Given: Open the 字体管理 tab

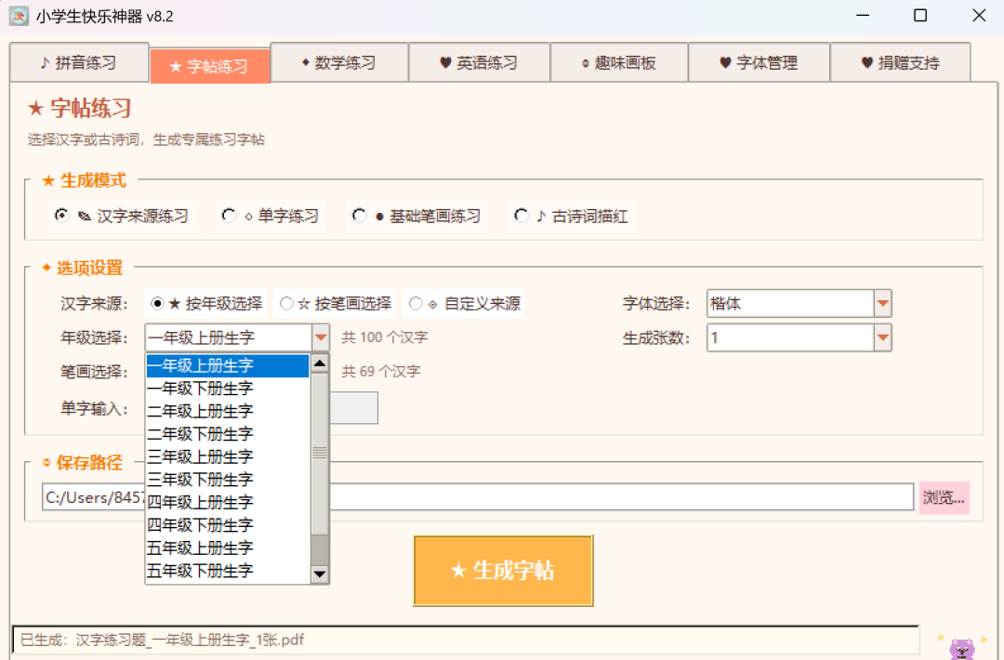Looking at the screenshot, I should coord(759,62).
